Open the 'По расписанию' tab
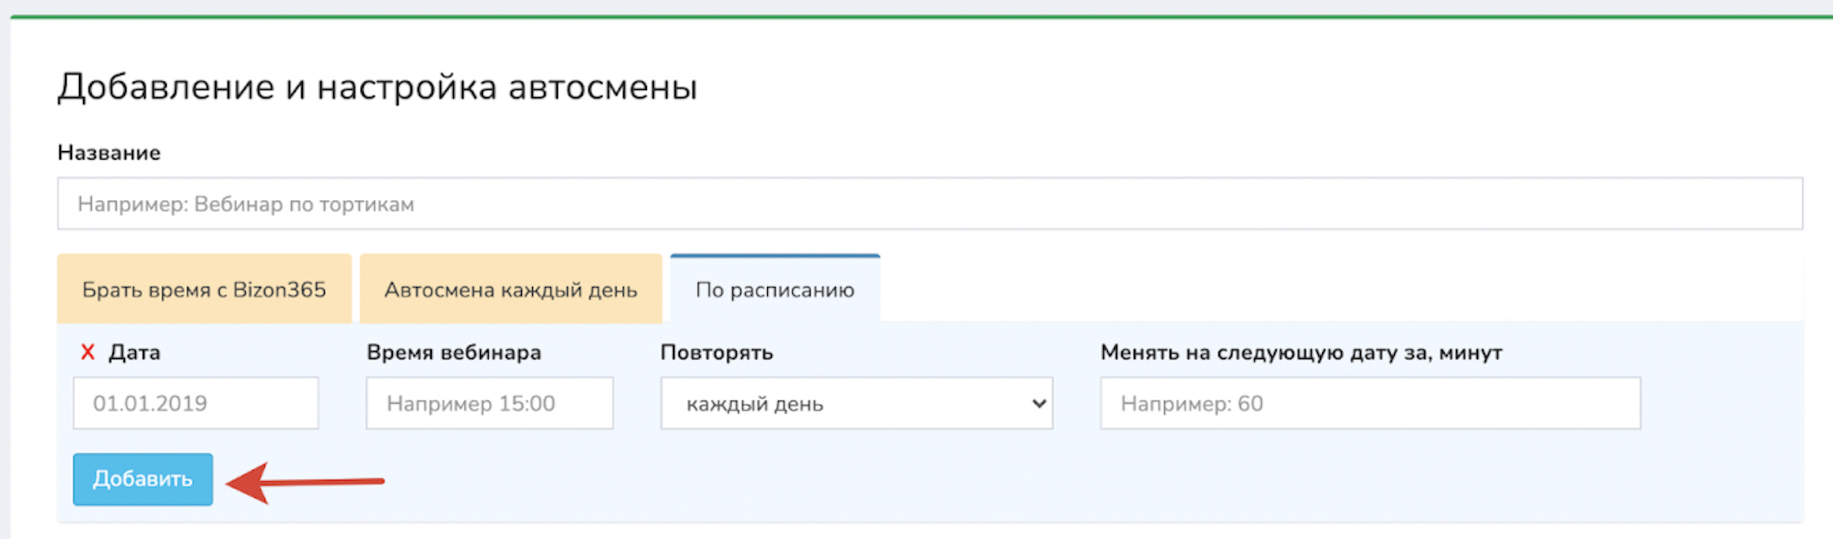Image resolution: width=1833 pixels, height=539 pixels. [x=774, y=290]
